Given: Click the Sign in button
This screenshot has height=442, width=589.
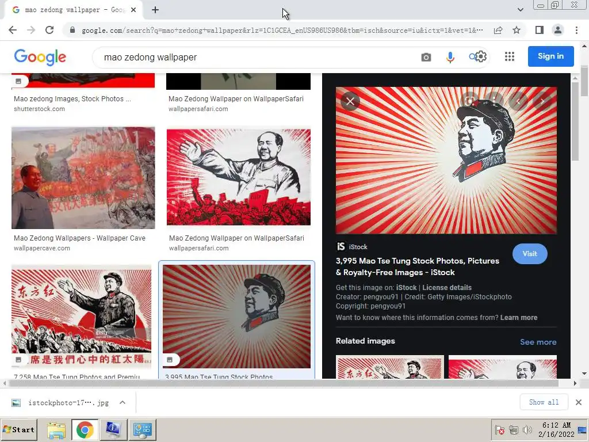Looking at the screenshot, I should (550, 56).
